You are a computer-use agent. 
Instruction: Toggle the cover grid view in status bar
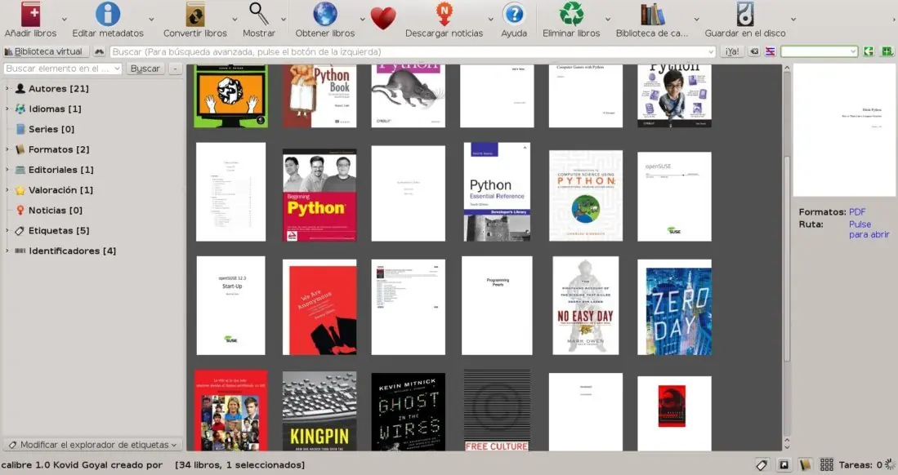(826, 465)
